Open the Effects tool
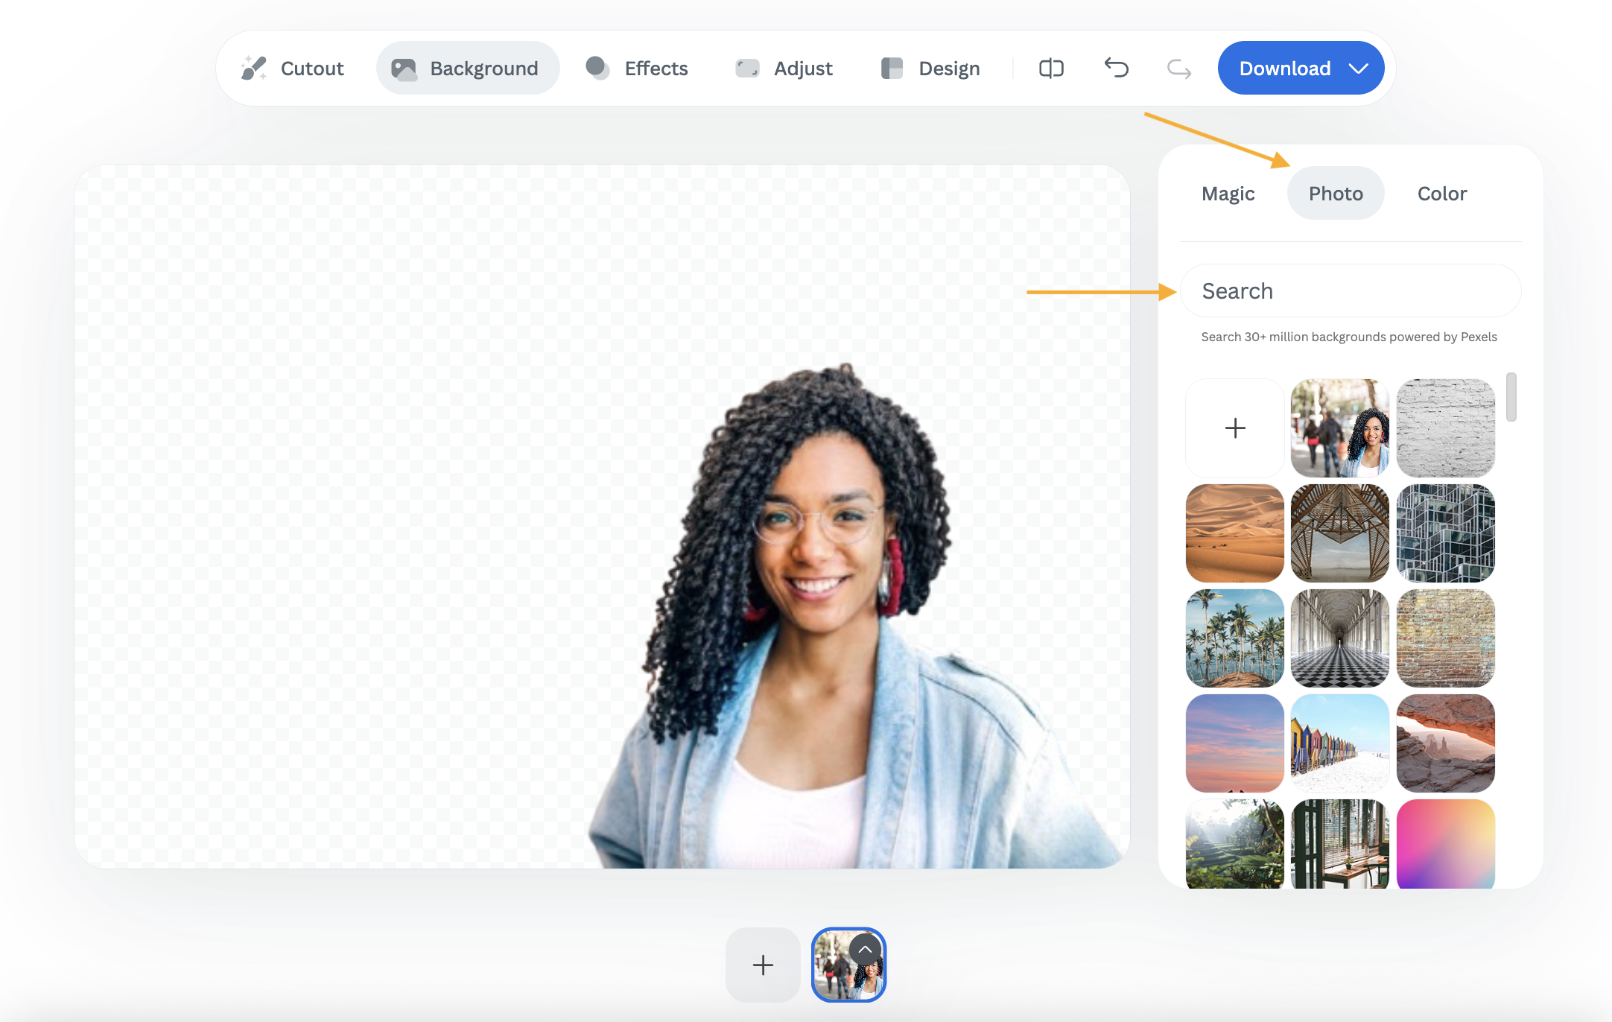The width and height of the screenshot is (1612, 1022). click(637, 69)
